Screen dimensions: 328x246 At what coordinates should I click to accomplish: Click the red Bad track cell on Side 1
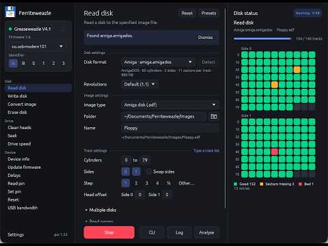coord(275,152)
